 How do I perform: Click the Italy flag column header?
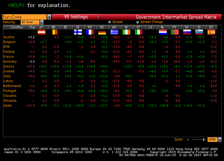pos(138,32)
